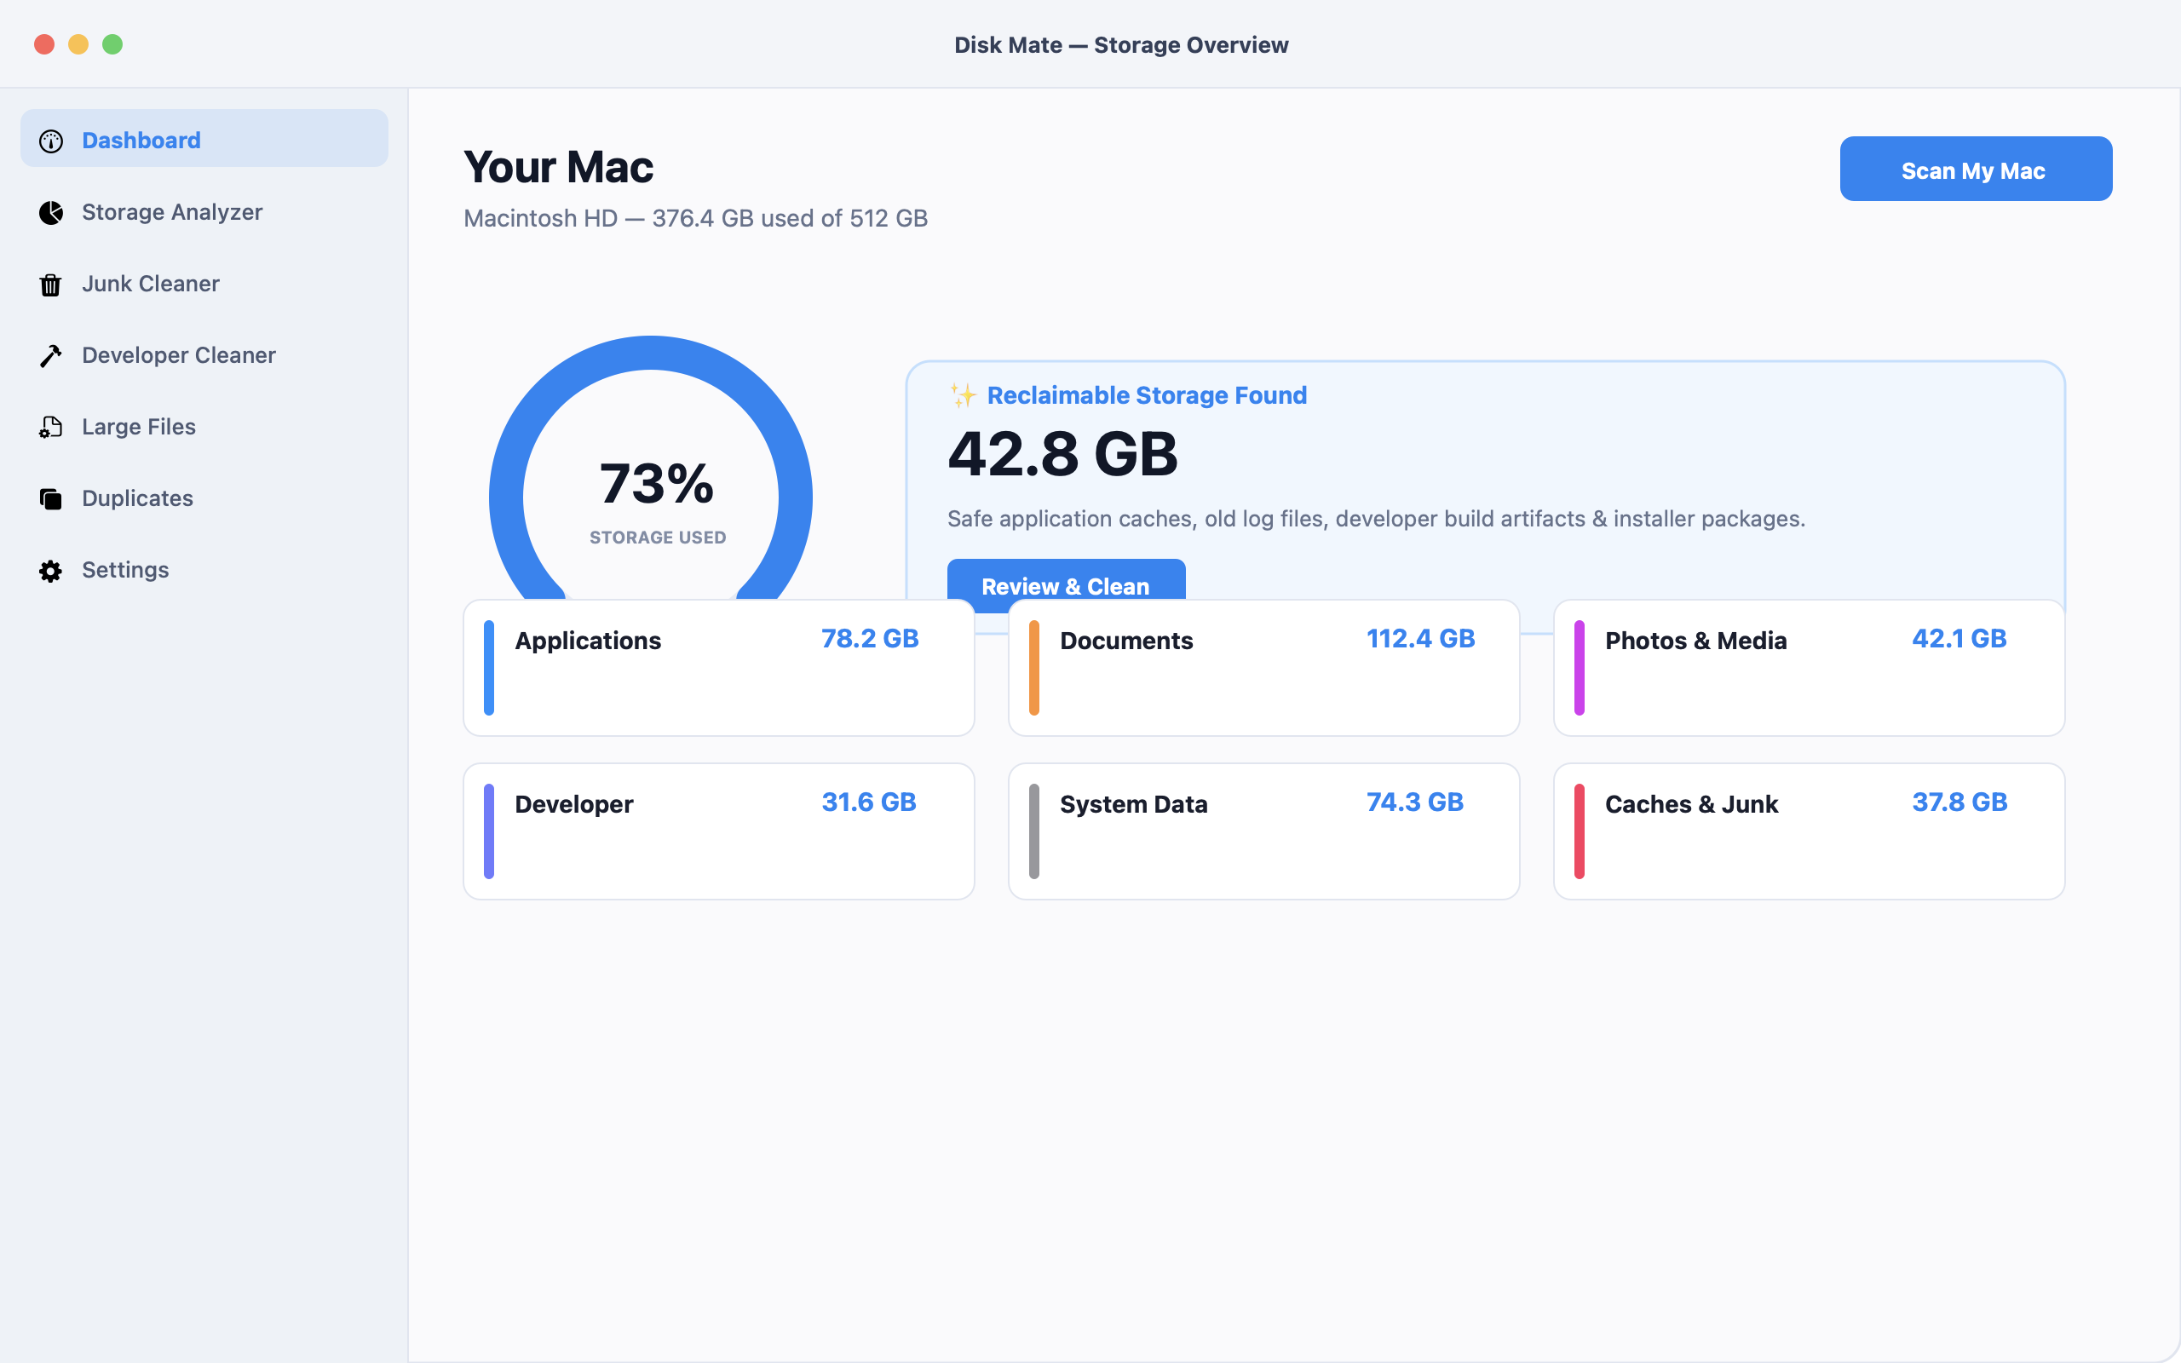The height and width of the screenshot is (1363, 2181).
Task: Open the Caches & Junk storage card
Action: pos(1809,831)
